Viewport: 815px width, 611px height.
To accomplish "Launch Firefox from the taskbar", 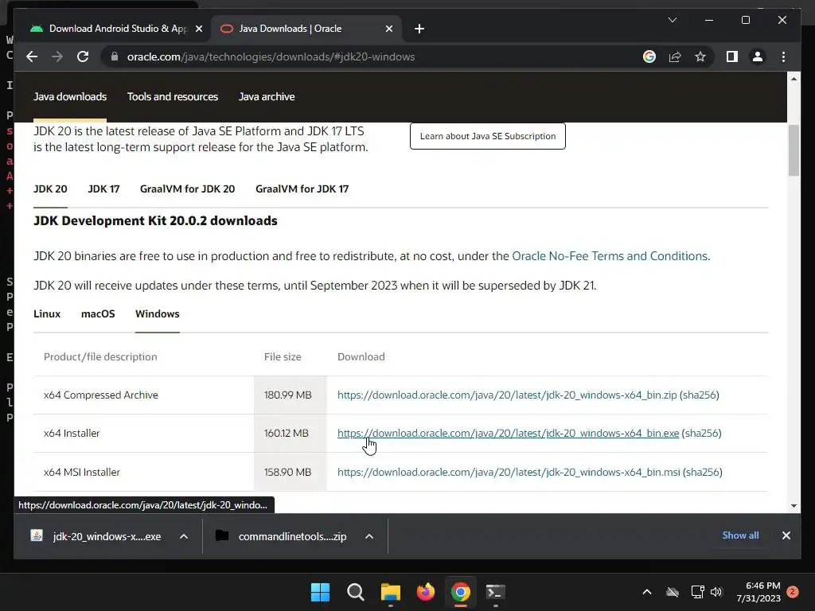I will [426, 592].
